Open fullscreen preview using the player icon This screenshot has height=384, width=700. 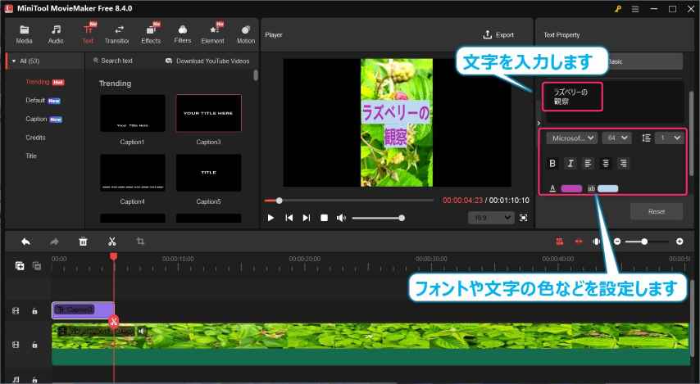(524, 218)
